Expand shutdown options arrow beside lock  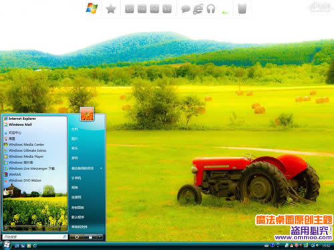coord(100,237)
